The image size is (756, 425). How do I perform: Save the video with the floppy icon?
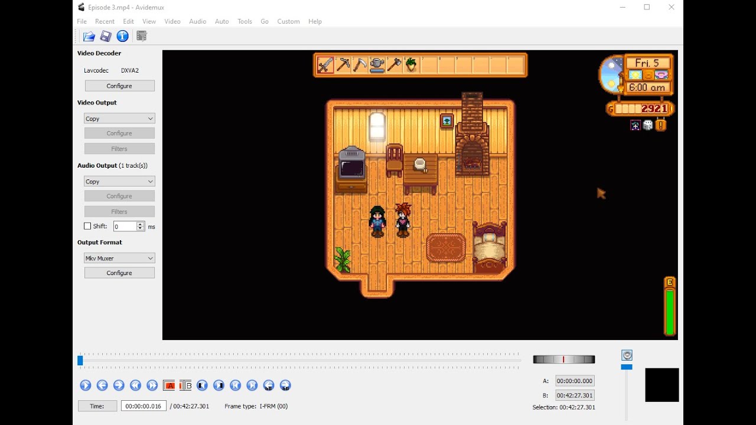click(106, 37)
